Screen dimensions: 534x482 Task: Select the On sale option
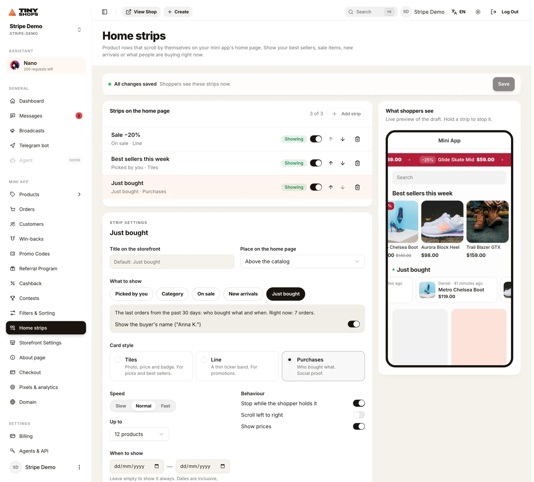[206, 294]
